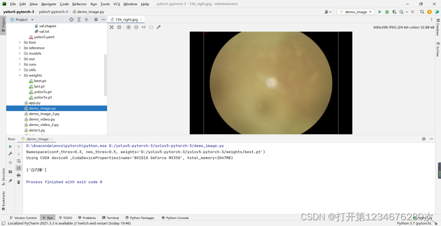Switch to the 726_right.jpg editor tab

pos(127,20)
